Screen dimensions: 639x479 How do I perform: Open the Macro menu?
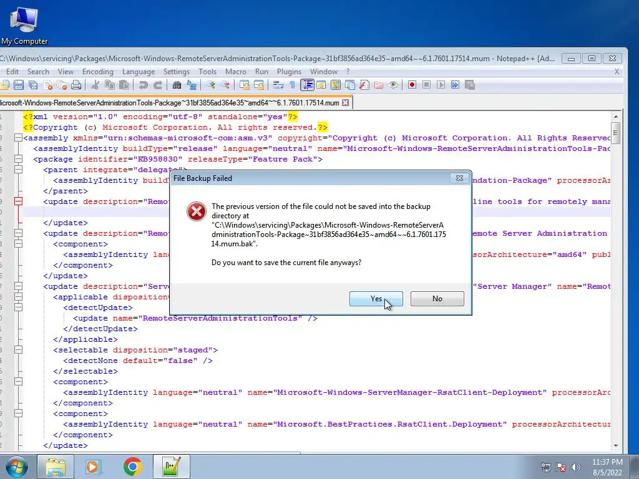click(235, 72)
